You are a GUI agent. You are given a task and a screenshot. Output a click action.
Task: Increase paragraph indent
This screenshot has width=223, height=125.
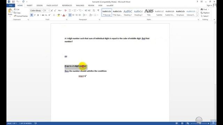click(x=89, y=10)
